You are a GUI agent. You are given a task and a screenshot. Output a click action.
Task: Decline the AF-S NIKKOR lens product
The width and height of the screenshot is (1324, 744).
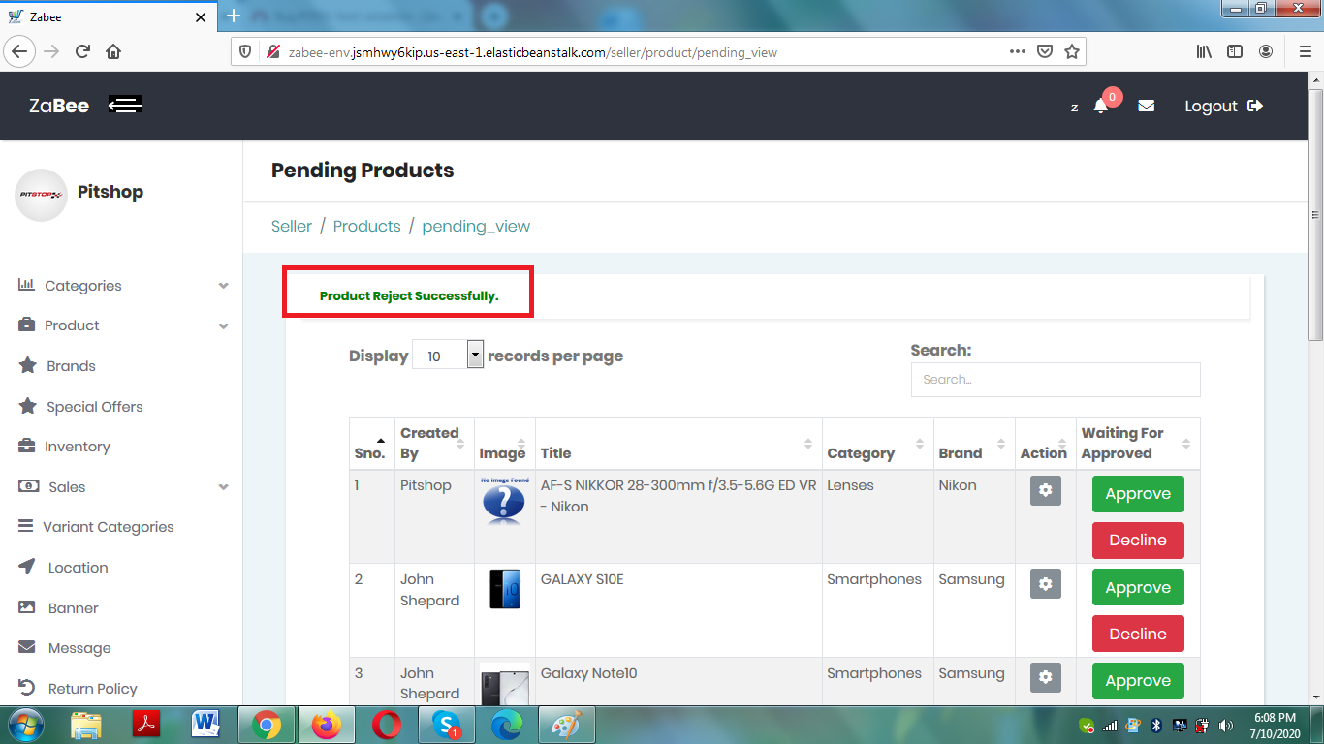tap(1138, 541)
